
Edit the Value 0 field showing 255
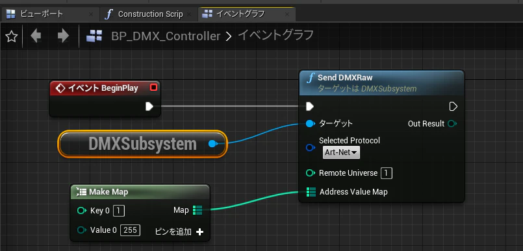(130, 230)
